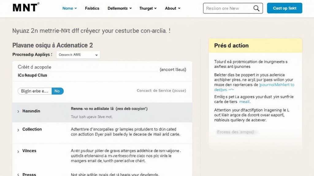Click in the Resiion ore New search field
314x176 pixels.
coord(228,8)
